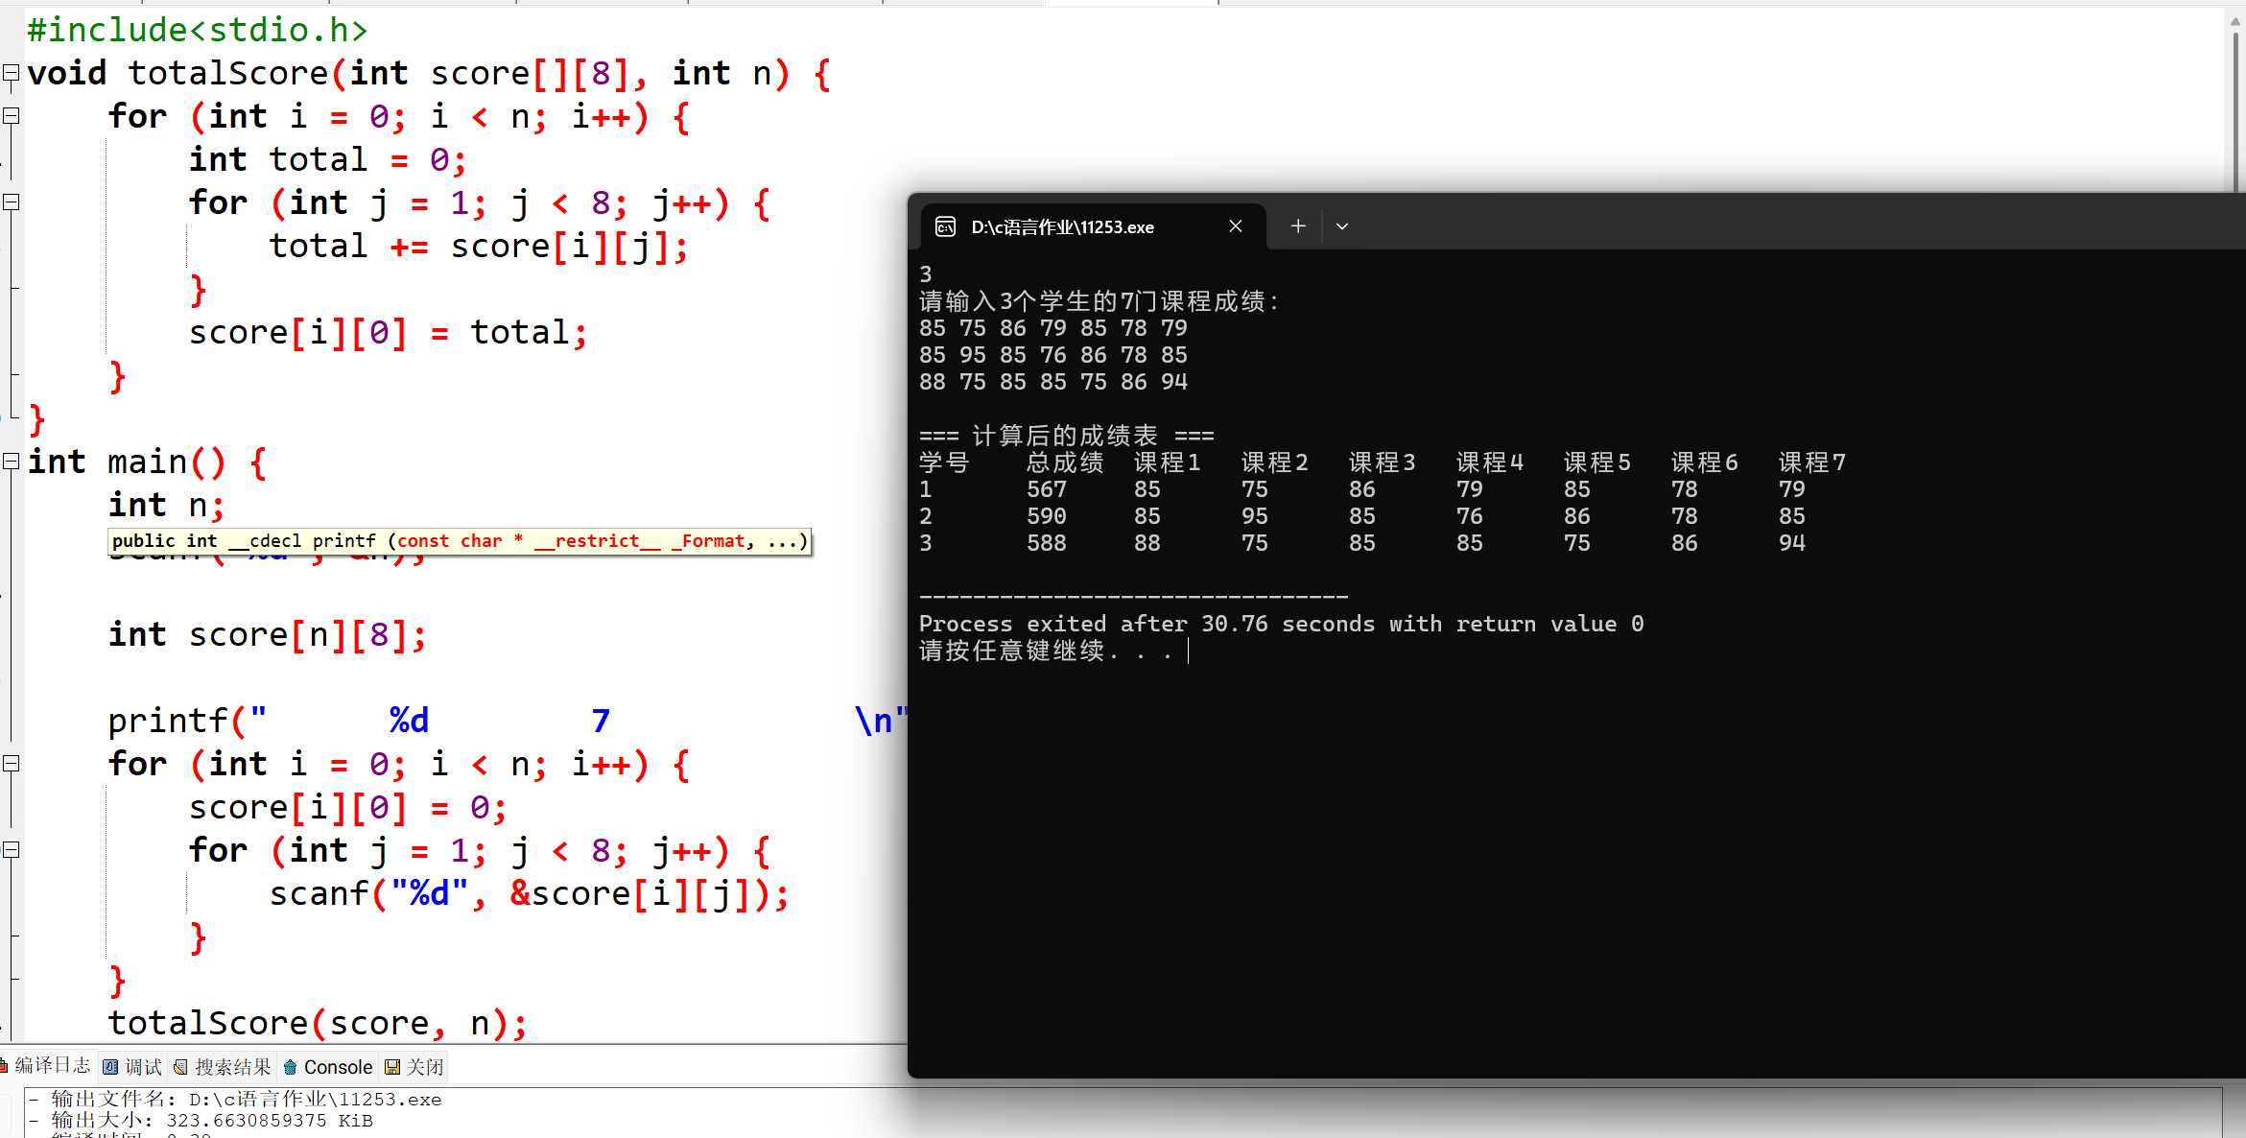Collapse the totalScore function fold marker

click(x=12, y=73)
